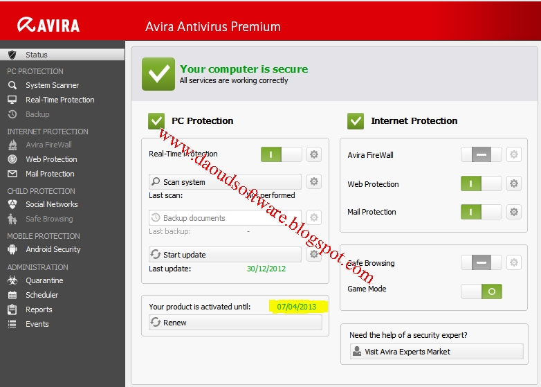Open Web Protection settings gear
This screenshot has width=541, height=387.
pos(514,183)
